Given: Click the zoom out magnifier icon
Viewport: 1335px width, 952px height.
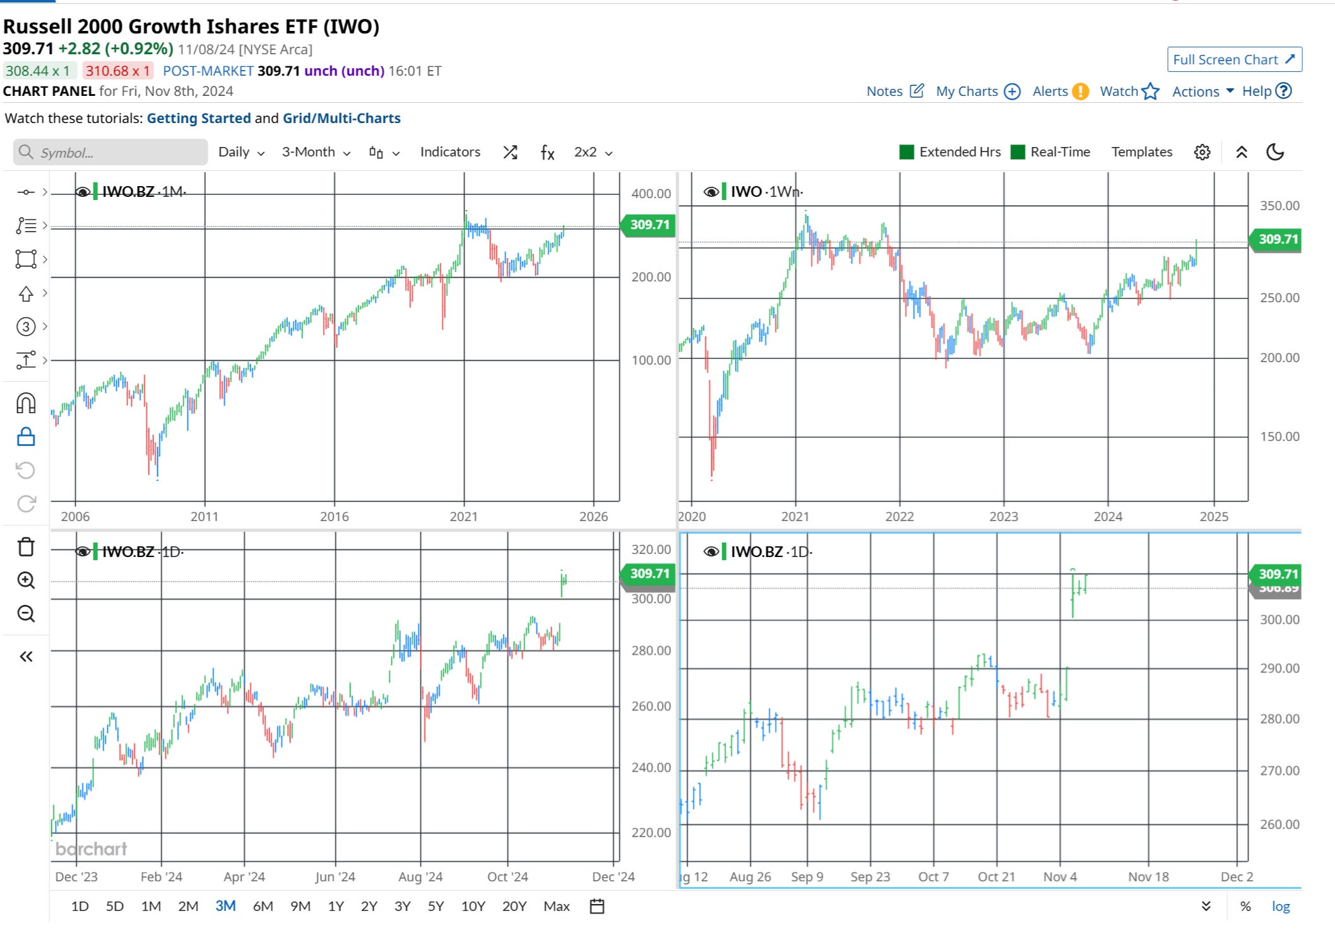Looking at the screenshot, I should (26, 613).
